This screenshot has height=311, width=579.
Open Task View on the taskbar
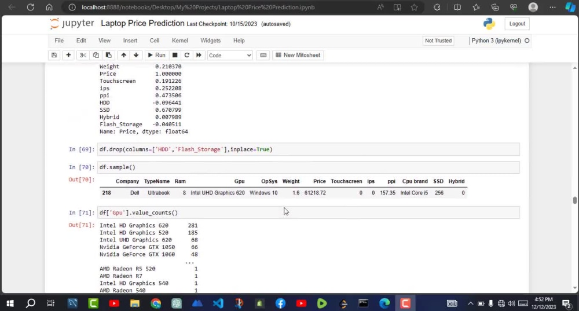click(x=51, y=303)
